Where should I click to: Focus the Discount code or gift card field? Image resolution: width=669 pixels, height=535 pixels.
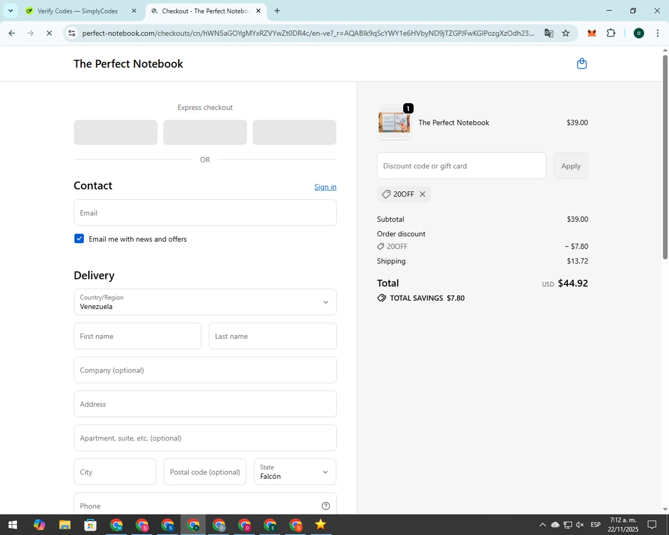click(462, 166)
